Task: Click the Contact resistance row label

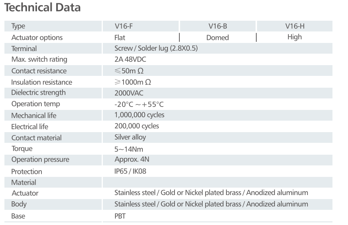Action: (x=39, y=71)
